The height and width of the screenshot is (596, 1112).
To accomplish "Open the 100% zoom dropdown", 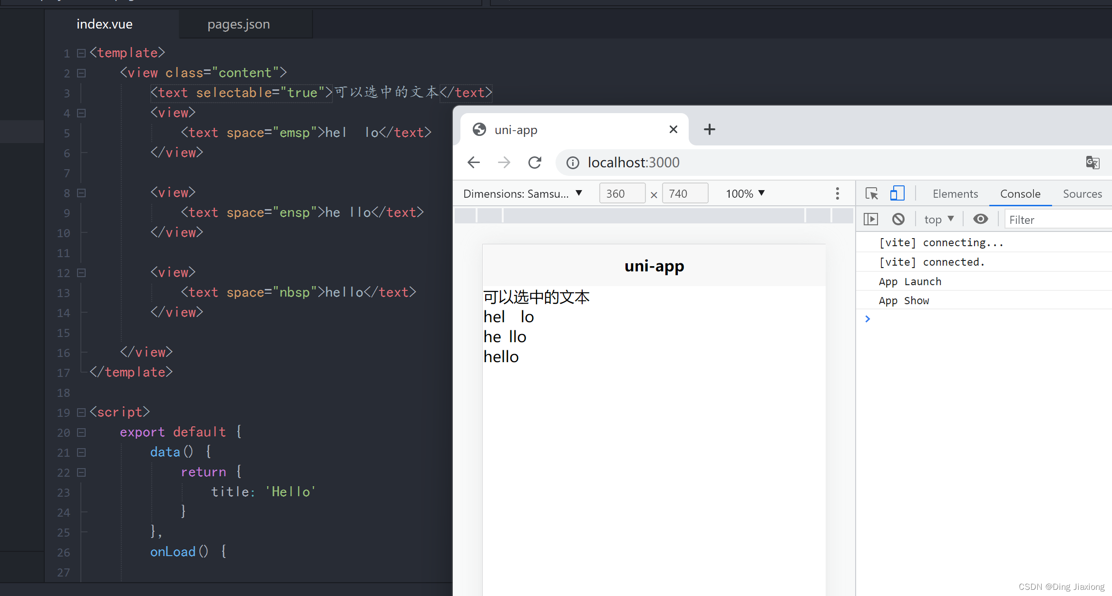I will 745,194.
